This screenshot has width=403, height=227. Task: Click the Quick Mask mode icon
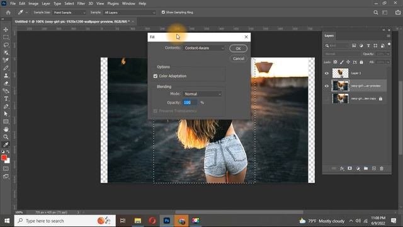coord(6,169)
